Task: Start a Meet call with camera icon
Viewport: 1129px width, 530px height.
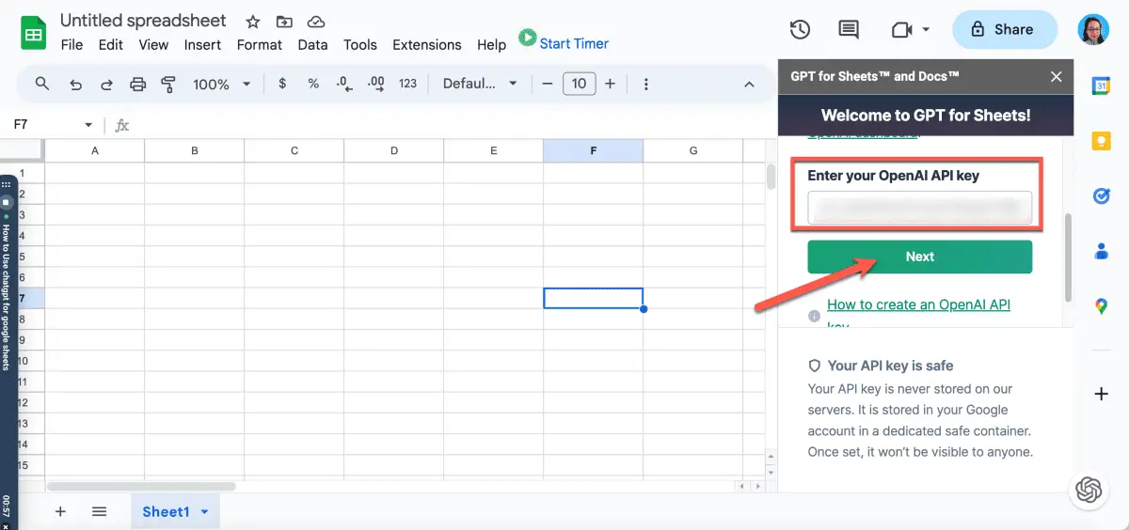Action: click(x=901, y=29)
